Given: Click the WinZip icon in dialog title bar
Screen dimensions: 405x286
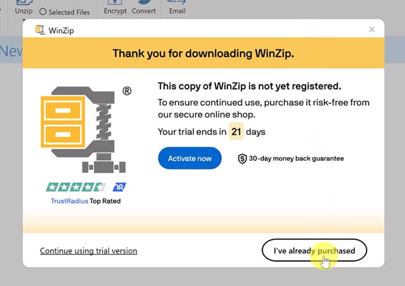Looking at the screenshot, I should tap(40, 30).
